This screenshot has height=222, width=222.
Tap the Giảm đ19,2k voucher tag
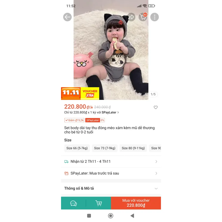[74, 120]
